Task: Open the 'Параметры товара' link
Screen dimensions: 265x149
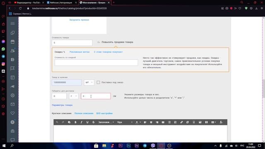Action: click(62, 105)
